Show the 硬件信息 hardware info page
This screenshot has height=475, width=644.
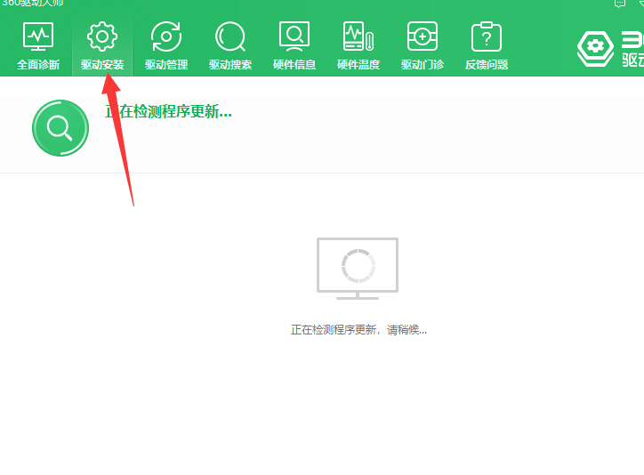[x=294, y=46]
